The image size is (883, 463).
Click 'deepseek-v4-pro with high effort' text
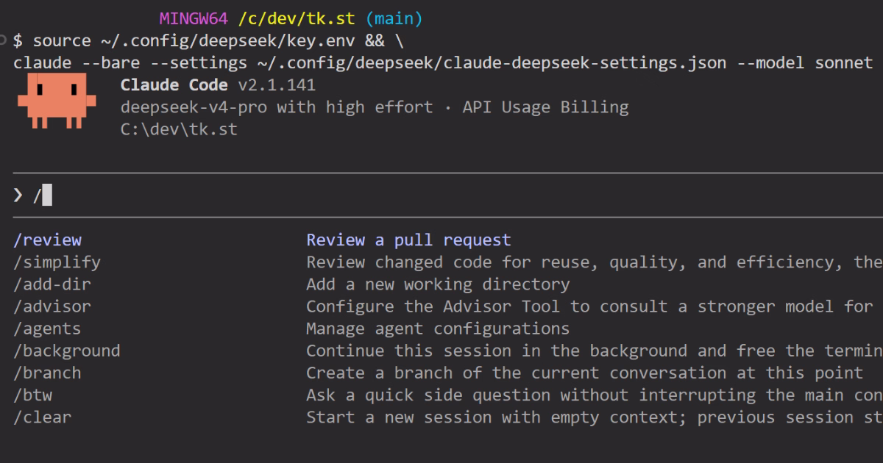pyautogui.click(x=277, y=107)
